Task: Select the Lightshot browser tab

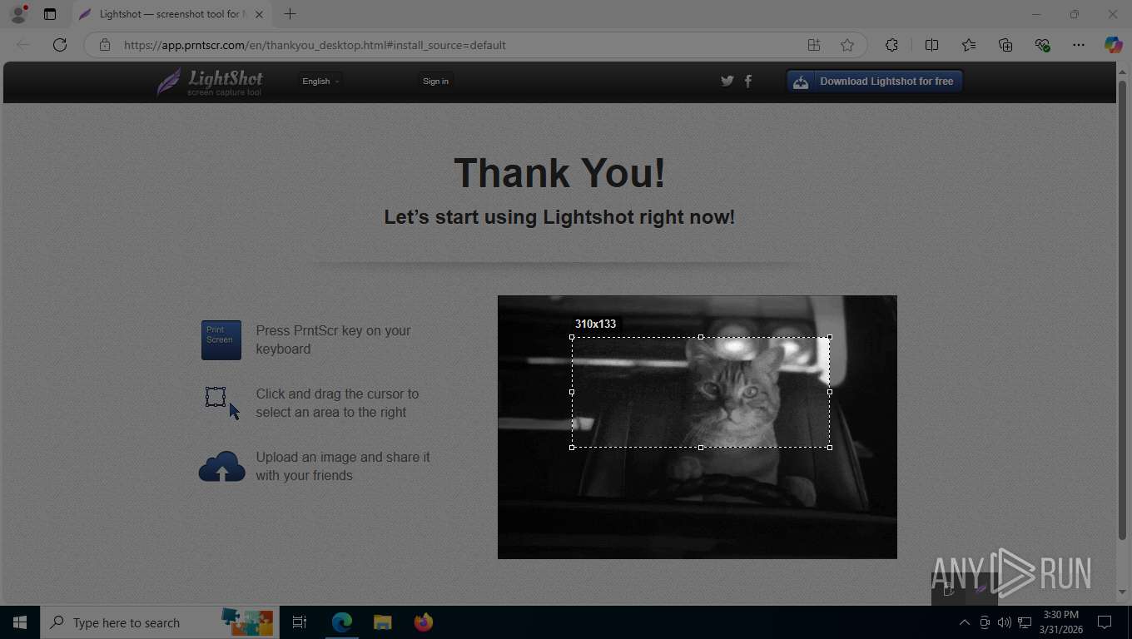Action: [171, 14]
